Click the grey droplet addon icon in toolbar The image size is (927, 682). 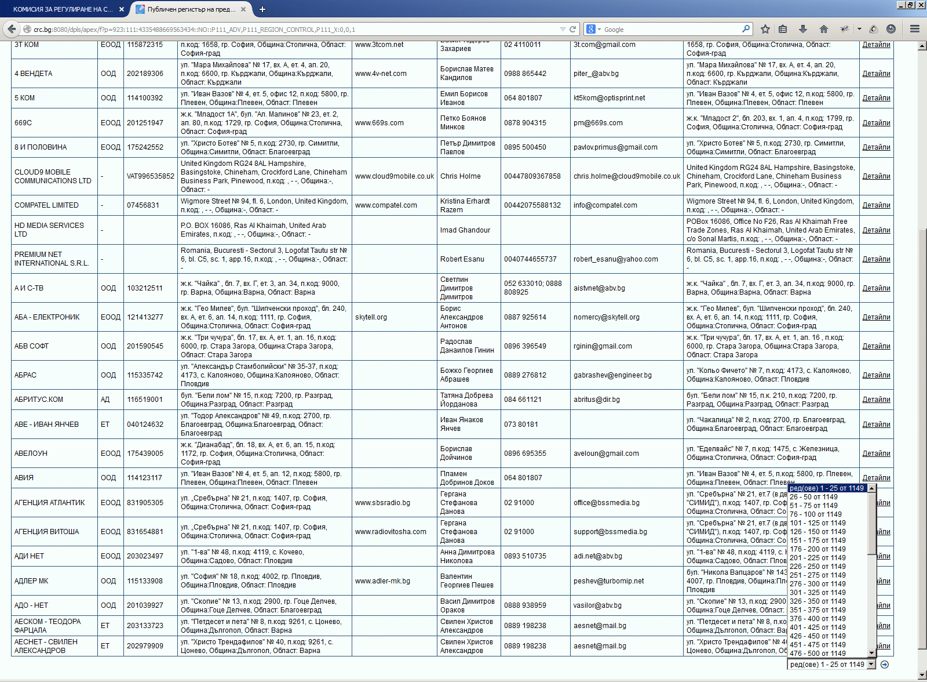874,29
